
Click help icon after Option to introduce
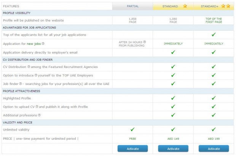[x=36, y=75]
